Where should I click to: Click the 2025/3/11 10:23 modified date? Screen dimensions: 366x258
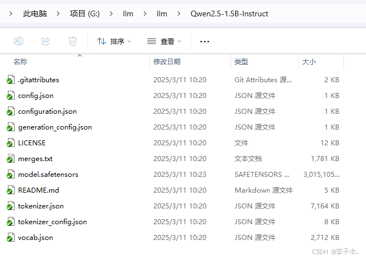pos(180,175)
